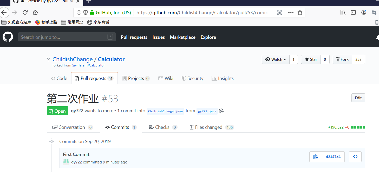The height and width of the screenshot is (172, 379).
Task: Open the Firefox Library sidebar icon
Action: 343,12
